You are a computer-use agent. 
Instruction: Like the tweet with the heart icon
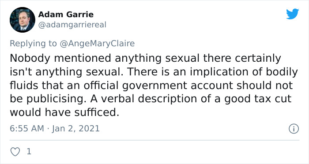coord(15,152)
